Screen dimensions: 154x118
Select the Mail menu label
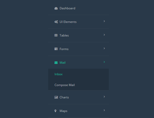[x=62, y=63]
